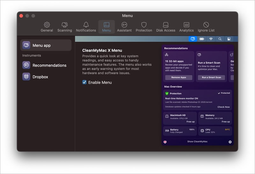Click the Run a Smart Scan button
Screen dimensions: 255x174
tap(211, 77)
